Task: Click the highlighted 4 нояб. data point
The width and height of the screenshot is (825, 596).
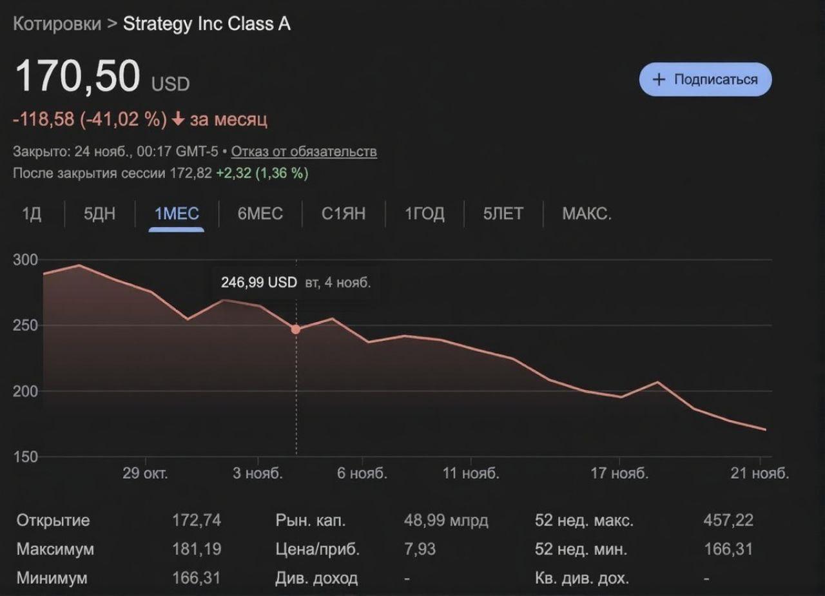Action: click(x=296, y=329)
